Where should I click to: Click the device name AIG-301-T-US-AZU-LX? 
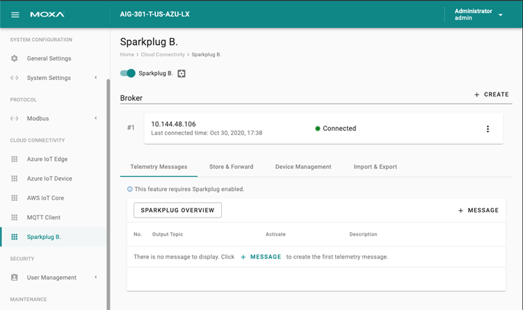pyautogui.click(x=155, y=14)
